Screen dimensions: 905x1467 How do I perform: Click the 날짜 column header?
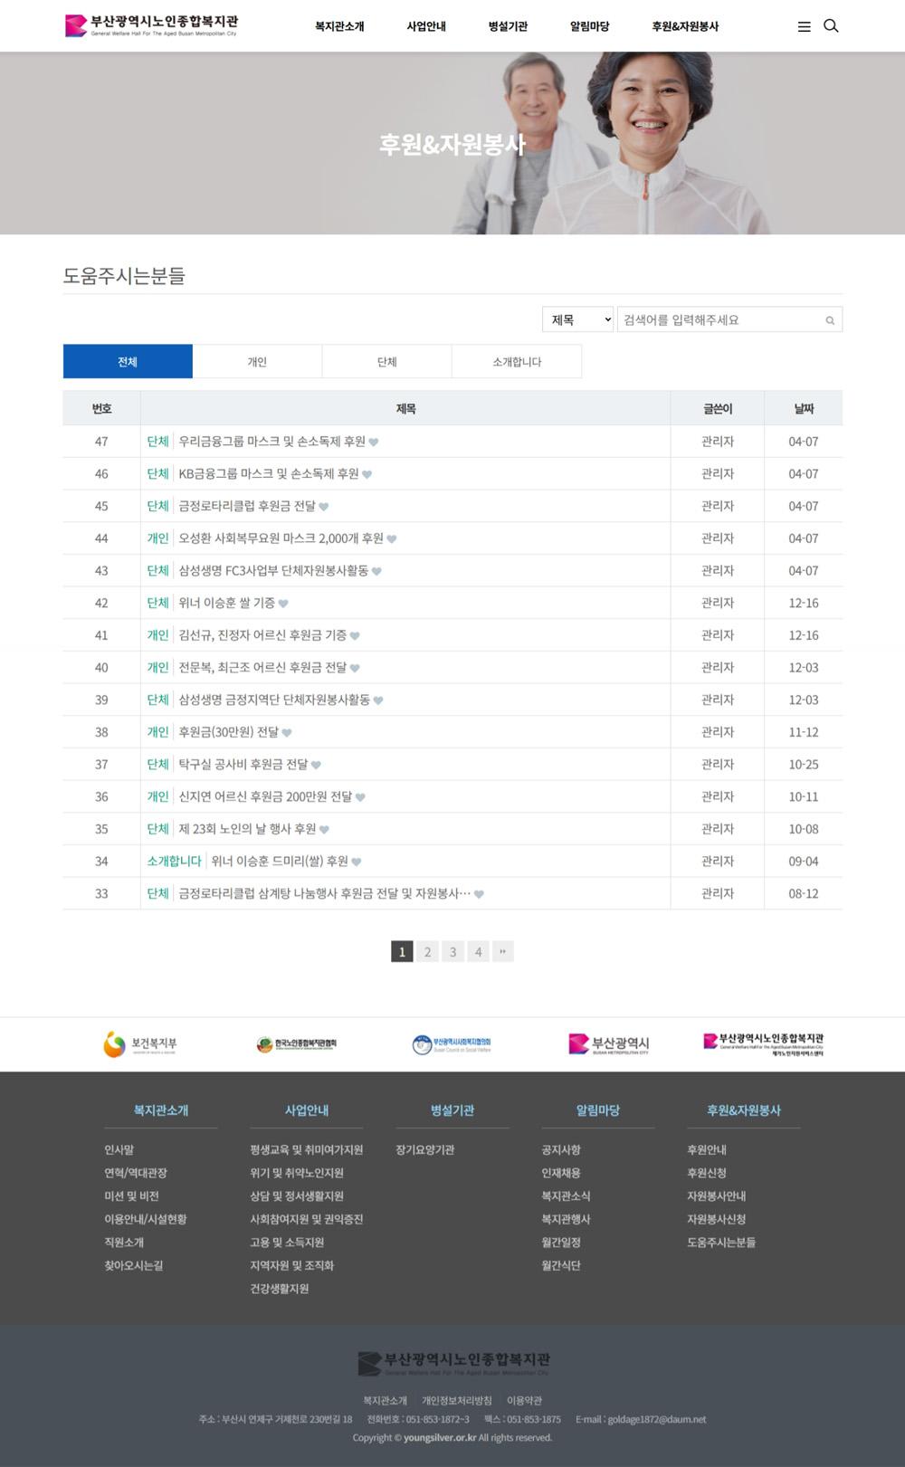(804, 409)
